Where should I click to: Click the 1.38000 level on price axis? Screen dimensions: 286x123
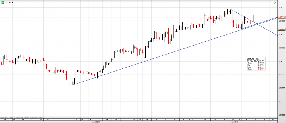282,8
